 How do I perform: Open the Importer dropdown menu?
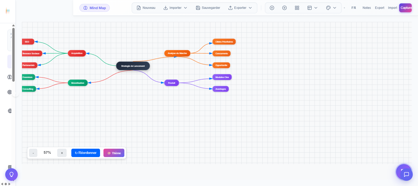175,8
